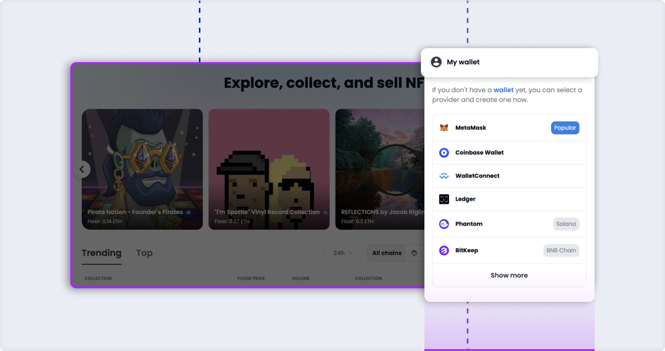Click the 'Floor: 0.2 ETH' text

point(357,221)
